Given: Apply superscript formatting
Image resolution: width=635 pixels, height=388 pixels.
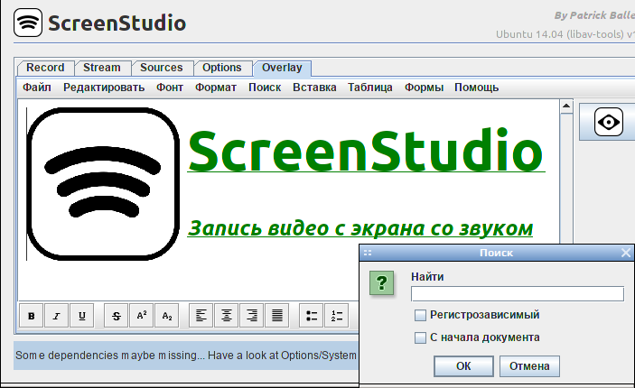Looking at the screenshot, I should pyautogui.click(x=141, y=316).
